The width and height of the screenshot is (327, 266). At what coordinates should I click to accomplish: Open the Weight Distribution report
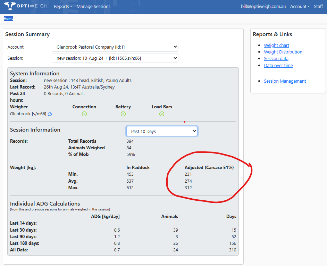[x=283, y=52]
